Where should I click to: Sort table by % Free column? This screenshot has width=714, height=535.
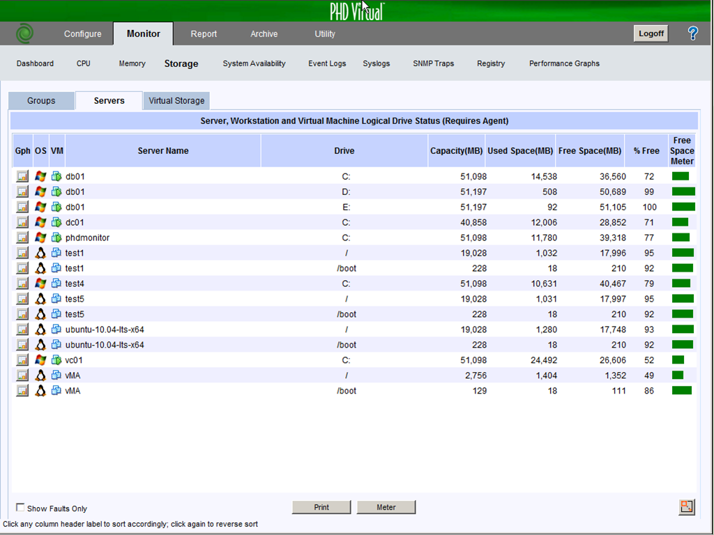click(646, 151)
